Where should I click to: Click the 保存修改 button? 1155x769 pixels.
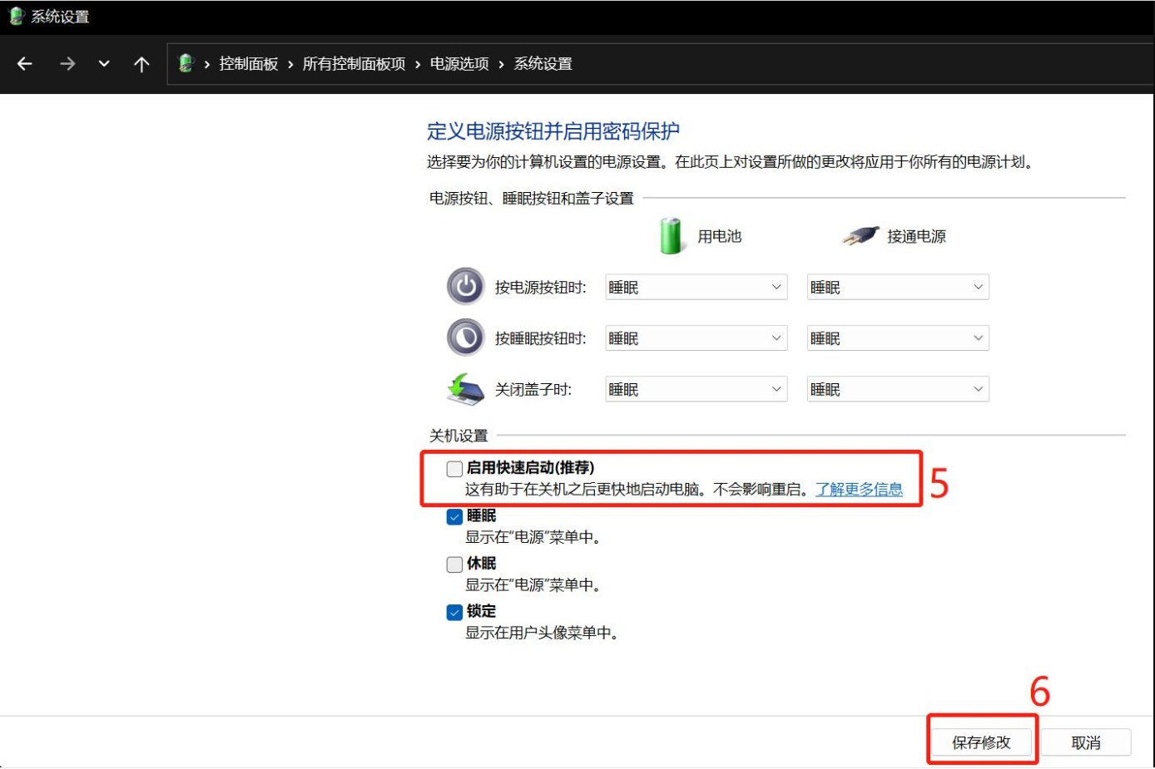pos(982,742)
